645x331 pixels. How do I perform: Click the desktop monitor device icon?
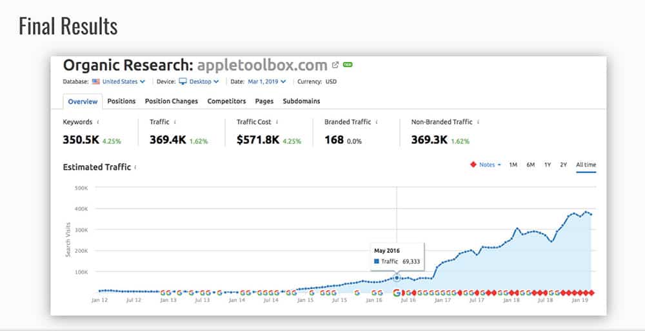click(x=183, y=81)
